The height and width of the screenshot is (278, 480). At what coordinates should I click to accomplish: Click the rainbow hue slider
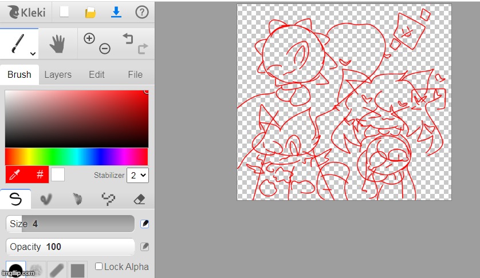pos(76,157)
